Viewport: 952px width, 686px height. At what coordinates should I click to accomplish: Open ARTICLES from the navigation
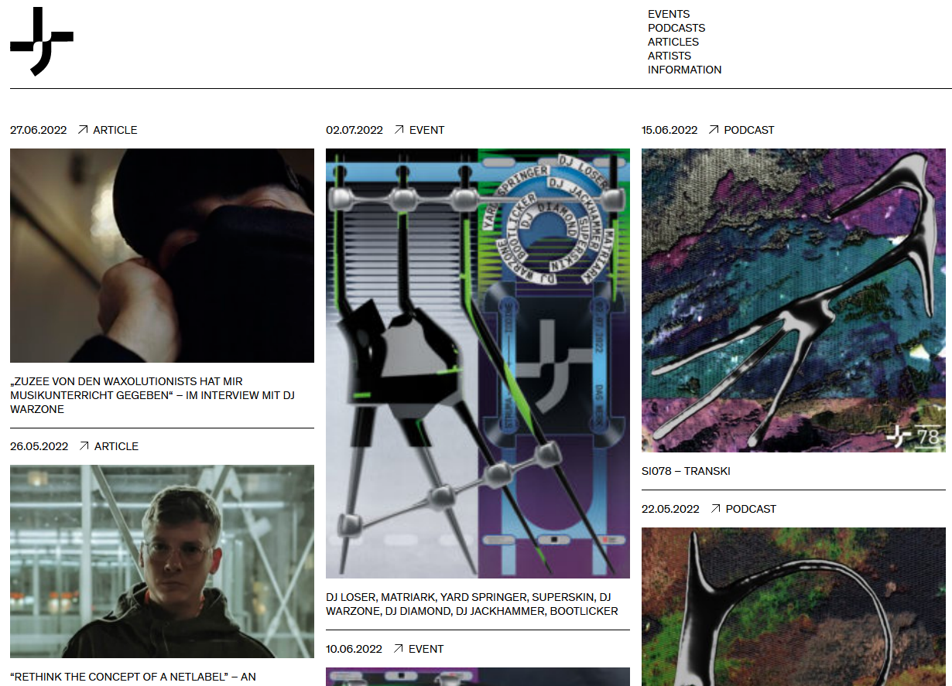[x=673, y=42]
